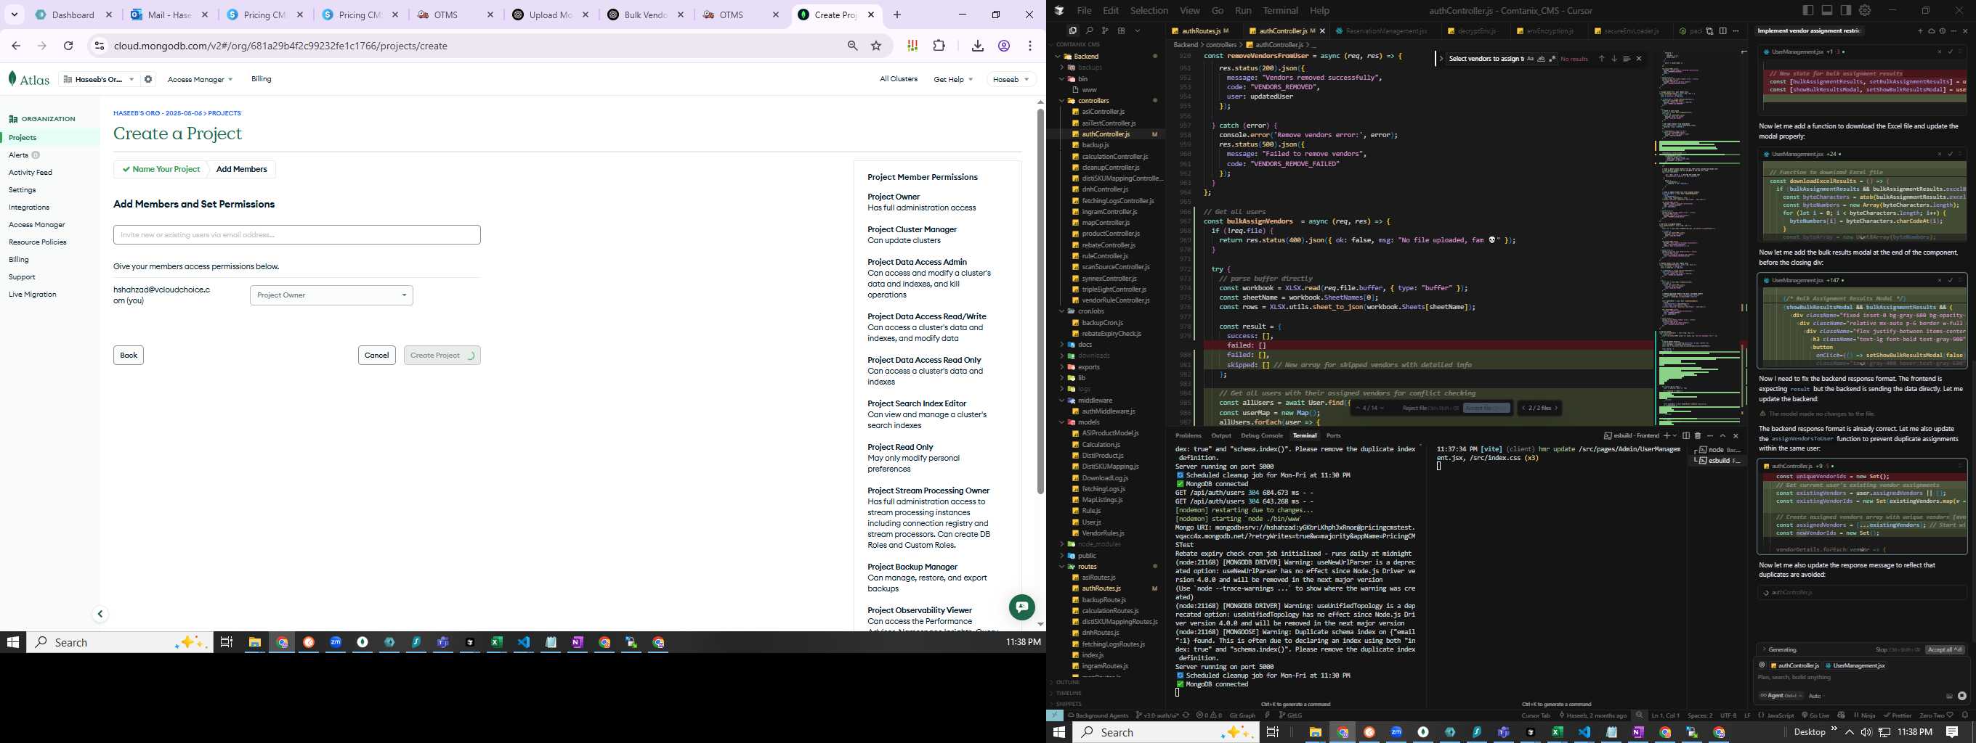Viewport: 1976px width, 743px height.
Task: Split the Cursor editor to the right
Action: (x=1723, y=30)
